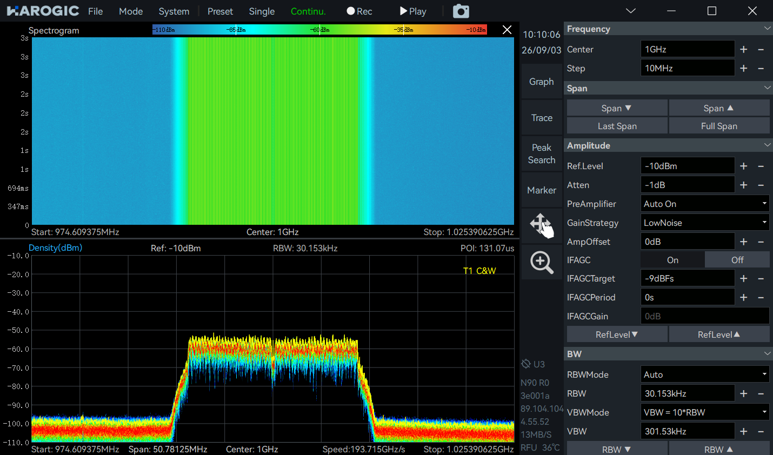Screen dimensions: 773x455
Task: Decrease IFAGCTarget with the minus icon
Action: (761, 278)
